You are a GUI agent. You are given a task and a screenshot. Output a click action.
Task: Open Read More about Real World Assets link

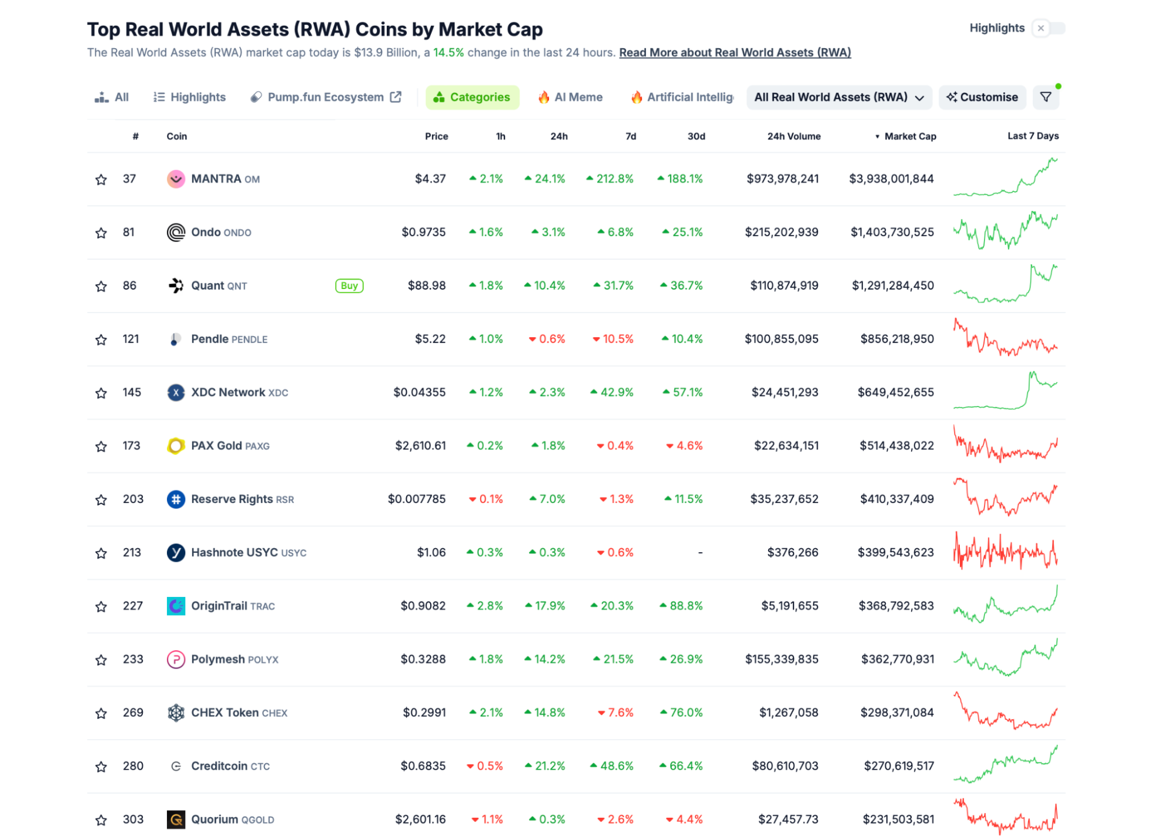735,52
